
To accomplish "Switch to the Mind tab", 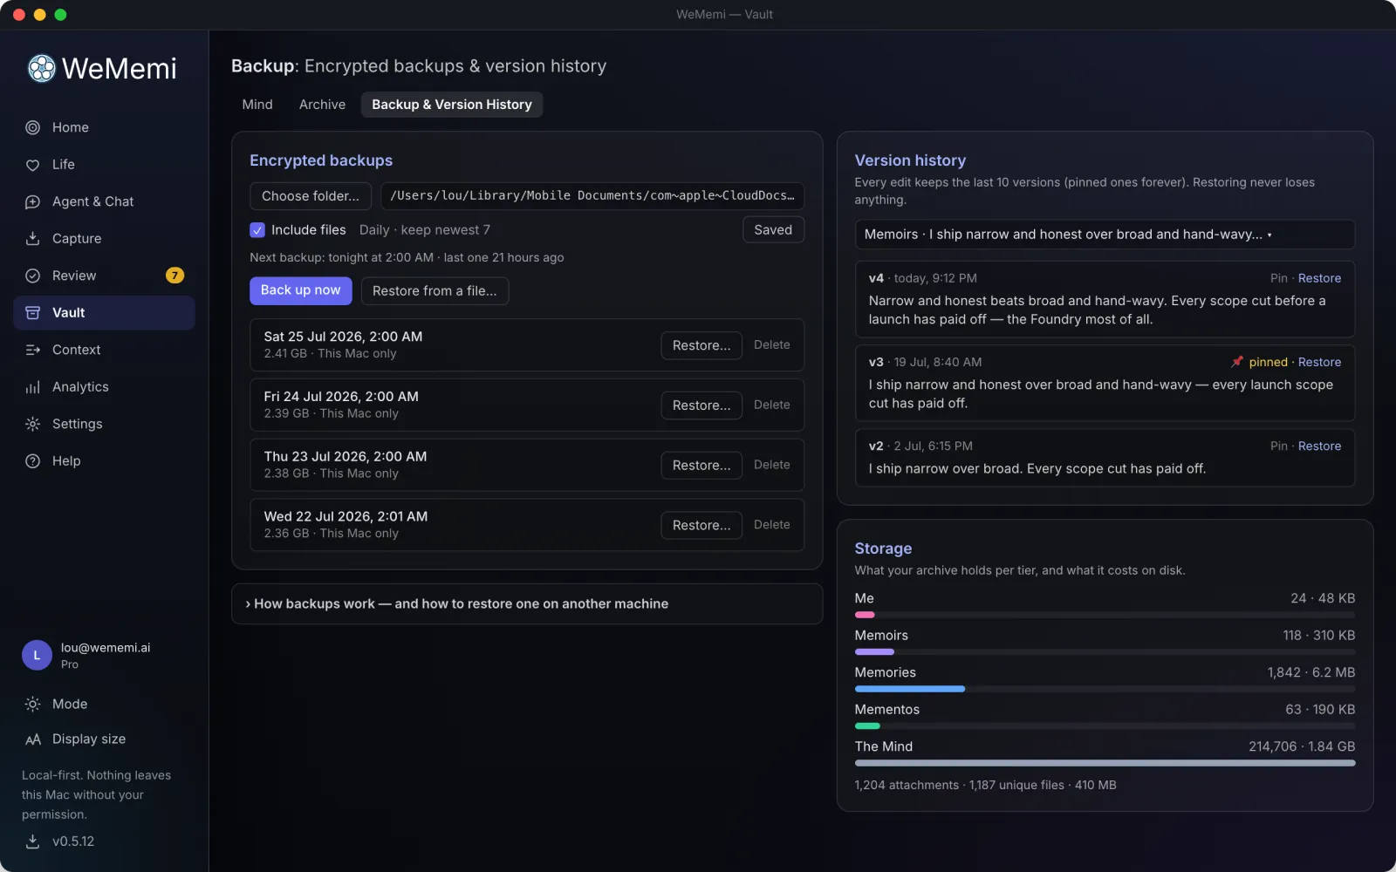I will [257, 105].
